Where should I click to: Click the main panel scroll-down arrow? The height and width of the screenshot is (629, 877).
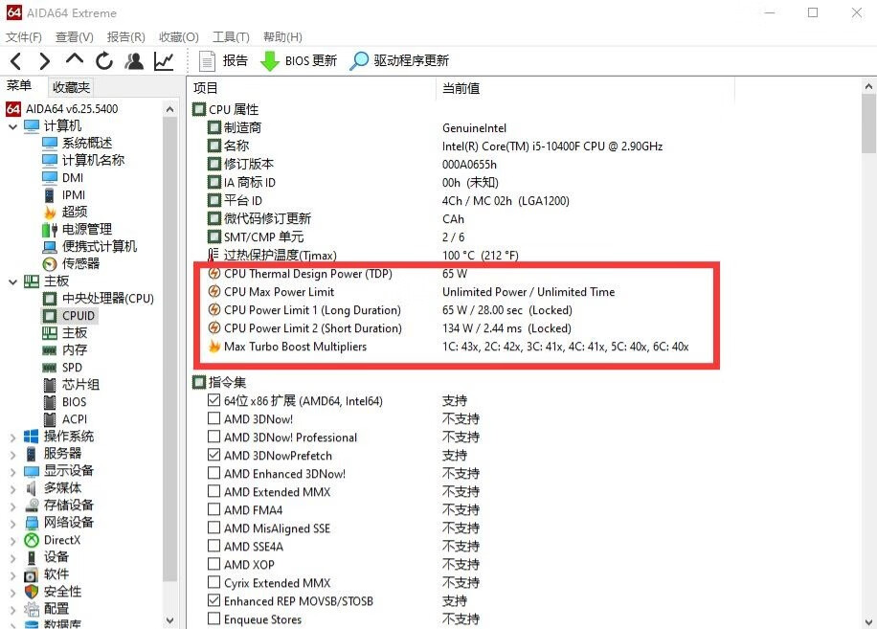click(x=868, y=621)
